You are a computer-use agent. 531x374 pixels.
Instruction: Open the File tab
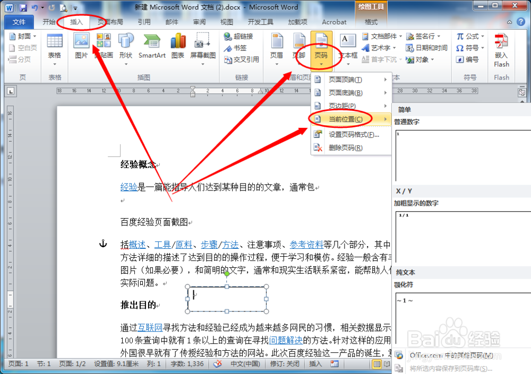(19, 22)
